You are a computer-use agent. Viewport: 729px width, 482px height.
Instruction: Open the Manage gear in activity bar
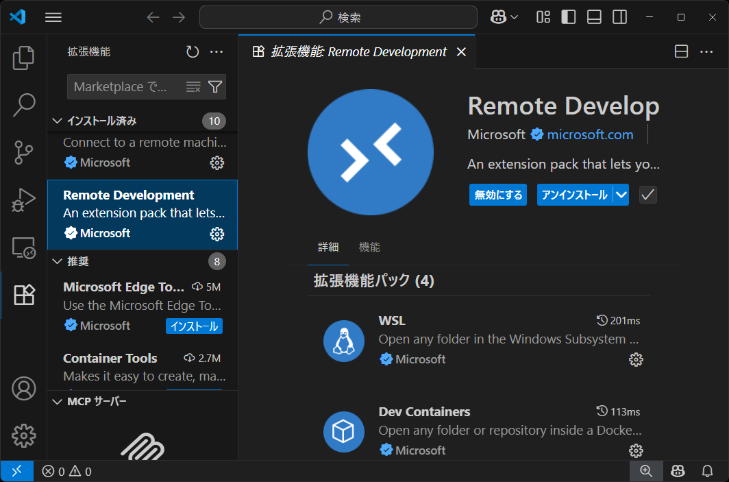pos(23,436)
